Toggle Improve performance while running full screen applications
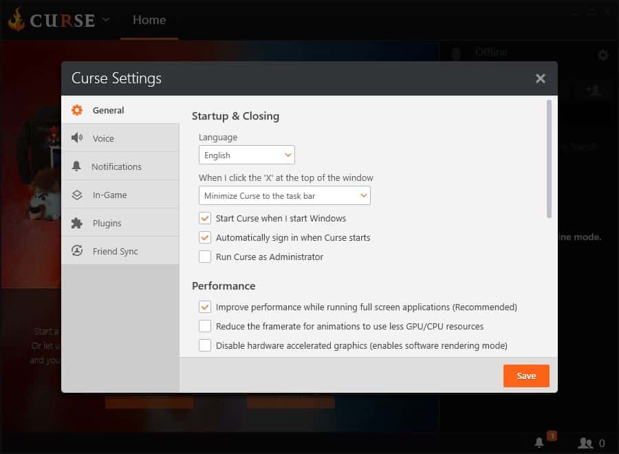 [205, 307]
